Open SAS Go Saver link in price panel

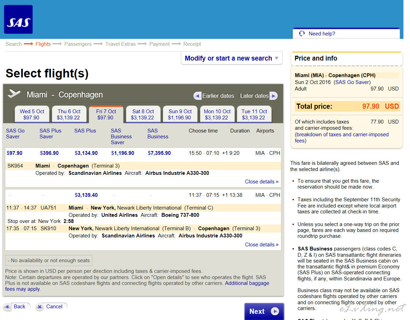(x=352, y=82)
